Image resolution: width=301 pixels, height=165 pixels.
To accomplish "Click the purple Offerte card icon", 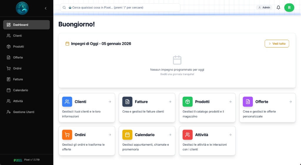I will pyautogui.click(x=248, y=102).
